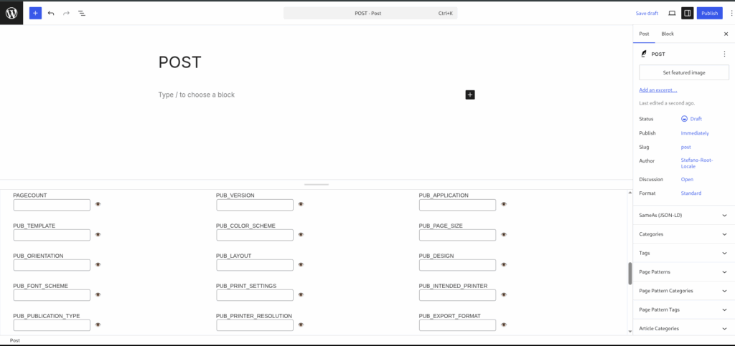Click the meta box vertical scrollbar thumb
The width and height of the screenshot is (735, 346).
(x=630, y=274)
